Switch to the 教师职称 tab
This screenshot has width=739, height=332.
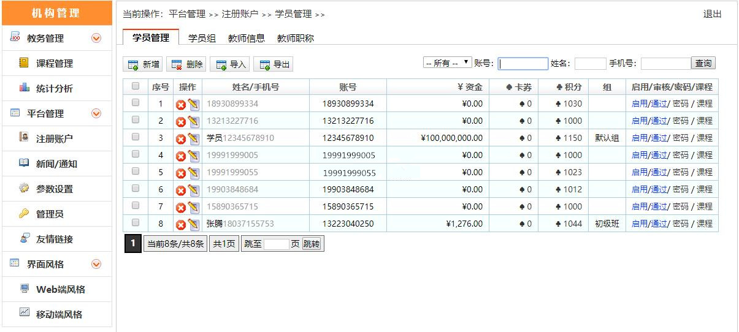[296, 38]
